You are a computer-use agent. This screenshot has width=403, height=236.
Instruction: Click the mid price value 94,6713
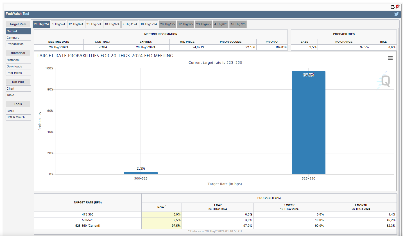click(187, 47)
